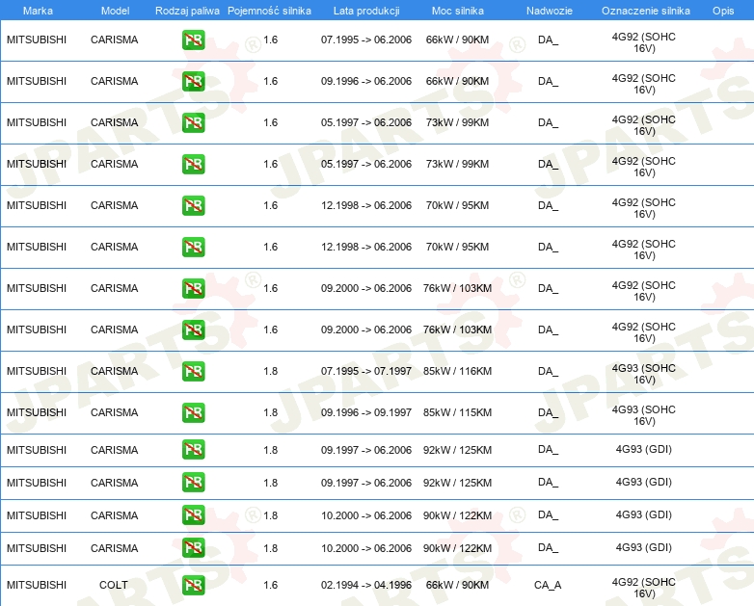Click DA_ in row dated 07.1995 -> 07.1997

pos(549,371)
